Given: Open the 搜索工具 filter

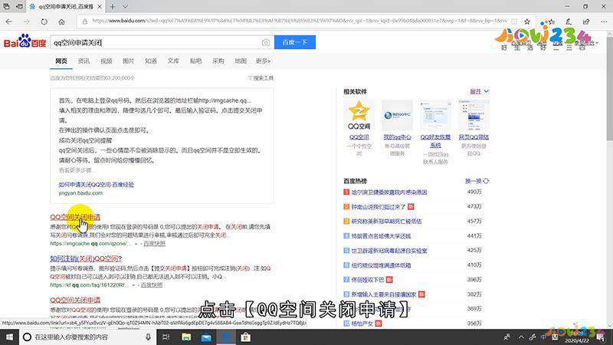Looking at the screenshot, I should pos(261,78).
